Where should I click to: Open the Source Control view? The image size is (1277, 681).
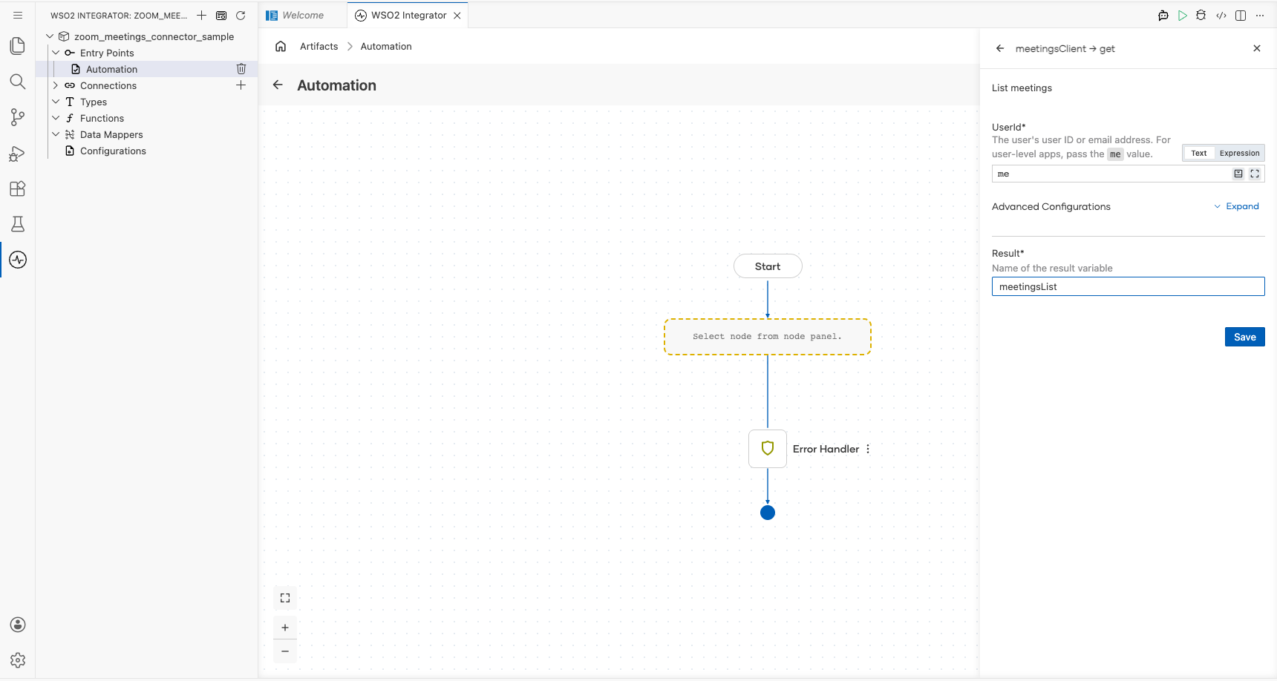(18, 117)
